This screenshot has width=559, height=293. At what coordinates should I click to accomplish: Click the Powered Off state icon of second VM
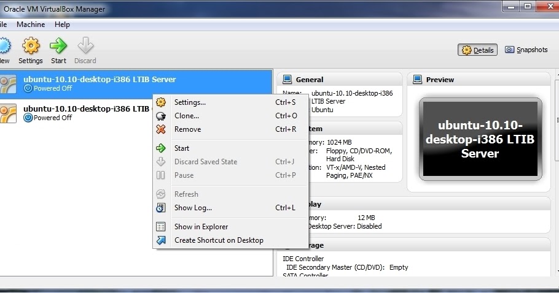pos(28,118)
